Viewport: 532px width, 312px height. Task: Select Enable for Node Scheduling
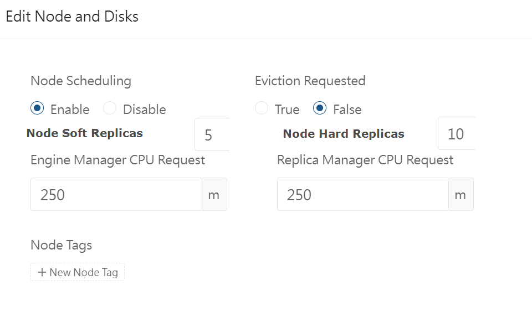pos(37,108)
